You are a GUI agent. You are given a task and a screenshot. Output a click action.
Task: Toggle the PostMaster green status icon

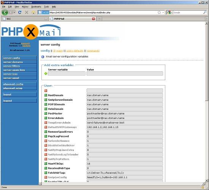(x=46, y=114)
